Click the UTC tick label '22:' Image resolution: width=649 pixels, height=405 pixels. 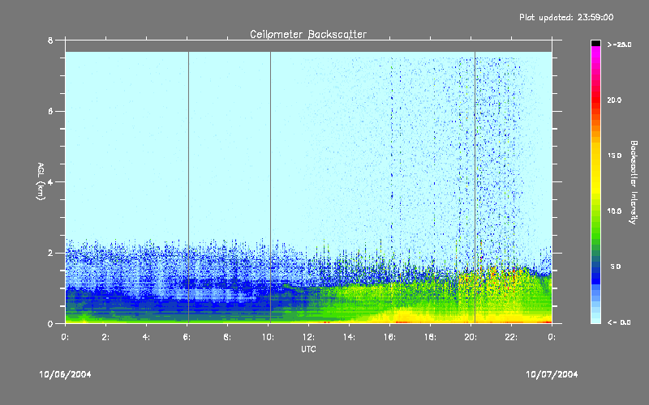click(511, 337)
